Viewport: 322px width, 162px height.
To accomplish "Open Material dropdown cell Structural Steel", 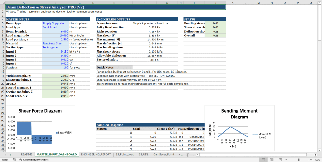I will pos(54,43).
